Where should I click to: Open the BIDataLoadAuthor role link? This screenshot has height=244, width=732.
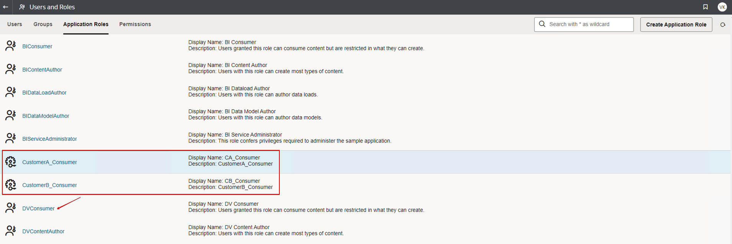(44, 93)
